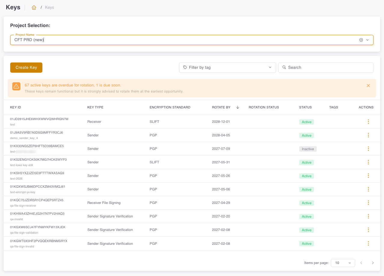The height and width of the screenshot is (276, 384).
Task: Open actions menu for test-2026 key
Action: [368, 176]
